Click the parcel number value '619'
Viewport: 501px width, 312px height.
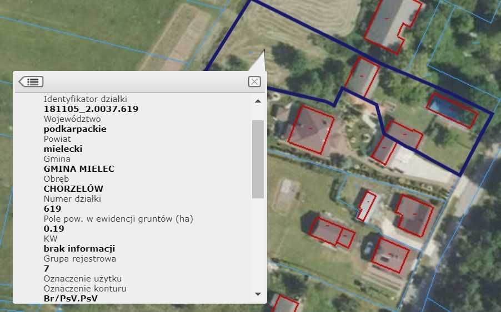52,209
